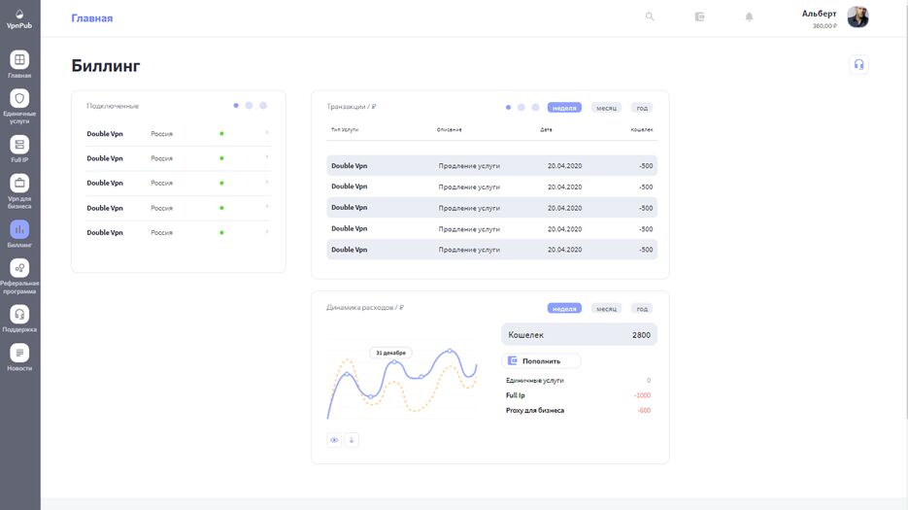908x510 pixels.
Task: Expand the first Double Vpn connection chevron
Action: pyautogui.click(x=267, y=132)
